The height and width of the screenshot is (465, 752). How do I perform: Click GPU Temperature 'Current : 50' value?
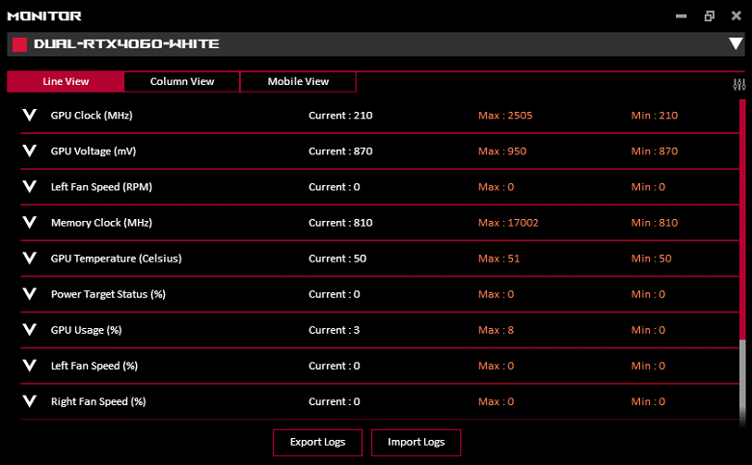[x=337, y=259]
